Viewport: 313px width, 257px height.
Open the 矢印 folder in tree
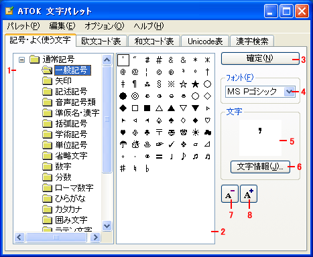(63, 81)
